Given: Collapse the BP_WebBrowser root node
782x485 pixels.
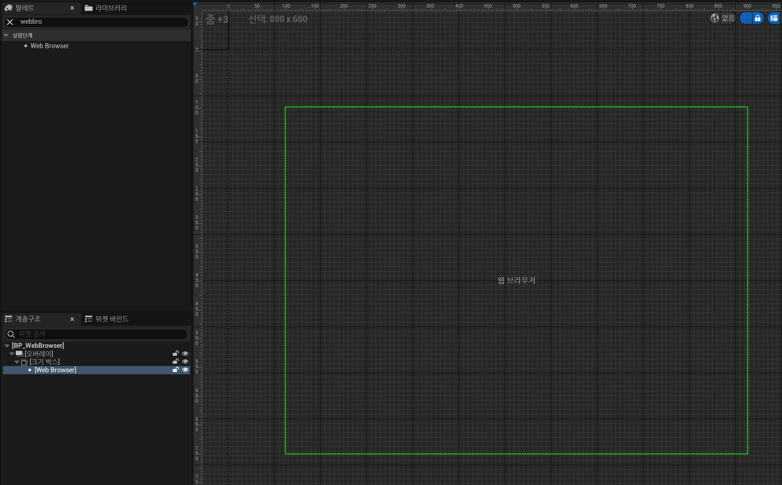Looking at the screenshot, I should pyautogui.click(x=7, y=346).
